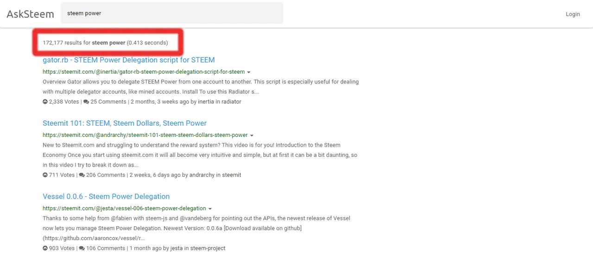Image resolution: width=593 pixels, height=260 pixels.
Task: Click upvote icon beside 711 Votes
Action: [45, 175]
